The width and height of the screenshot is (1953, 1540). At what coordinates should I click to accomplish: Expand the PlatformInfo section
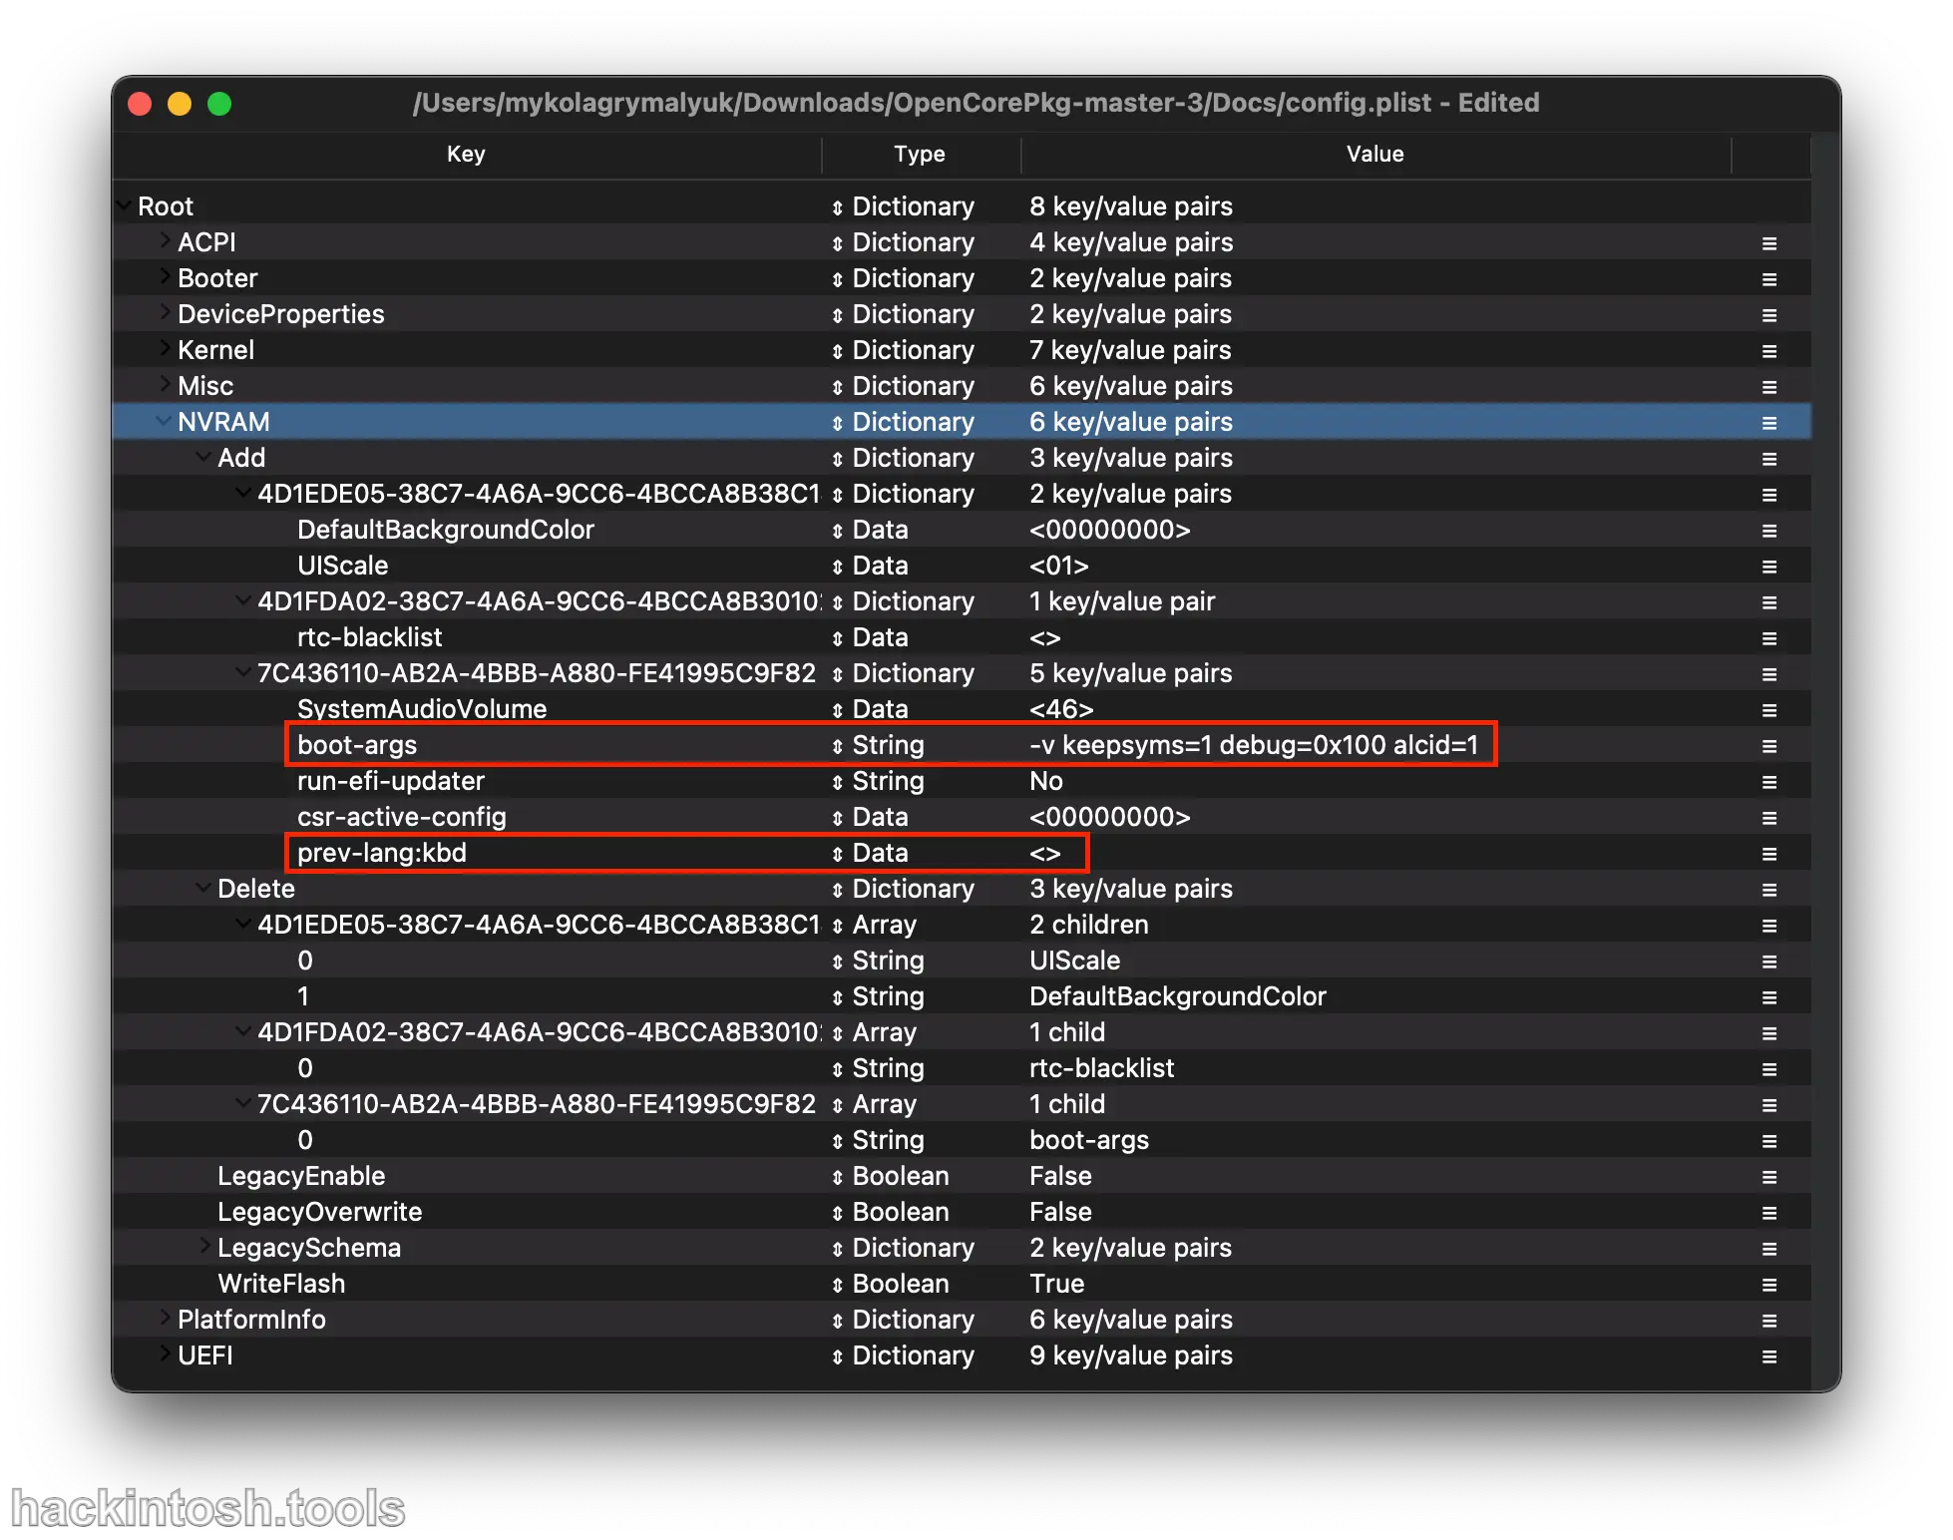[166, 1318]
